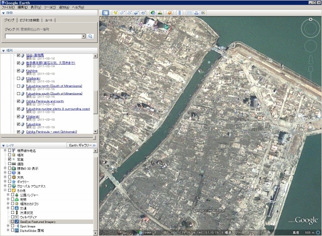Viewport: 322px width, 236px height.
Task: Click the Record a Tour icon
Action: [143, 13]
